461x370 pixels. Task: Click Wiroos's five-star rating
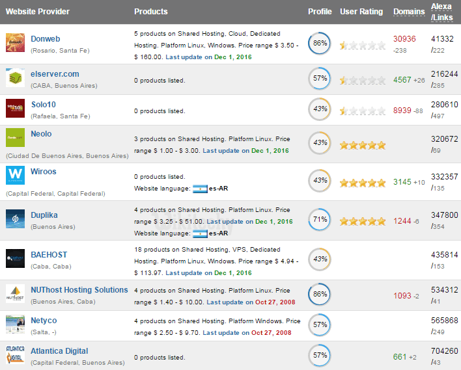tap(363, 183)
